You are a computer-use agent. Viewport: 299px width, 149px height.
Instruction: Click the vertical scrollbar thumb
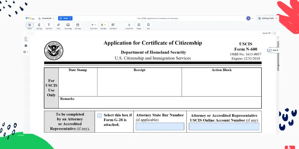(x=278, y=56)
